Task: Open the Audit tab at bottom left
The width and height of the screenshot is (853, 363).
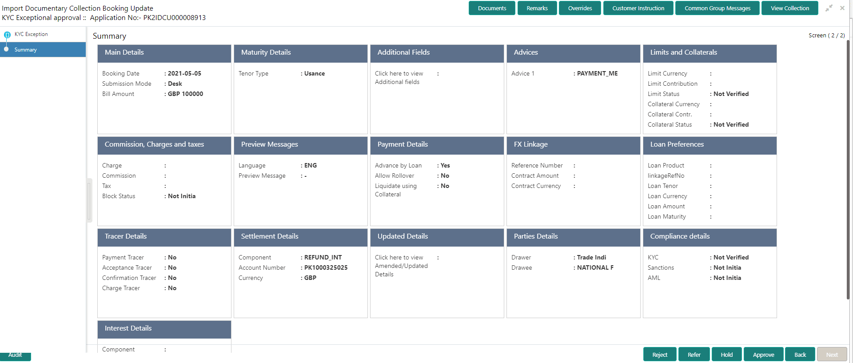Action: point(15,355)
